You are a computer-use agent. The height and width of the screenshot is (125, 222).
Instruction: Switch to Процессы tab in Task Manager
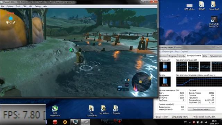coord(172,56)
